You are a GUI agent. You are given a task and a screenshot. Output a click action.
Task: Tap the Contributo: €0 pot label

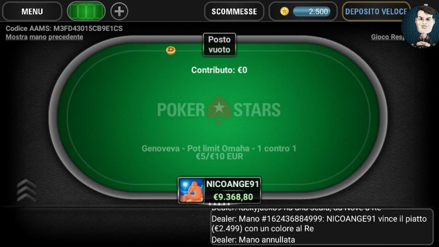(219, 70)
